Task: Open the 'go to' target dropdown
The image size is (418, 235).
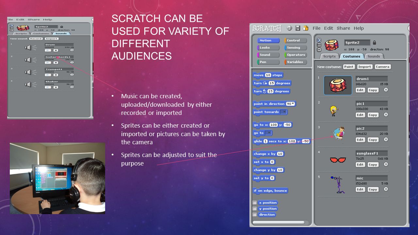Action: (268, 133)
